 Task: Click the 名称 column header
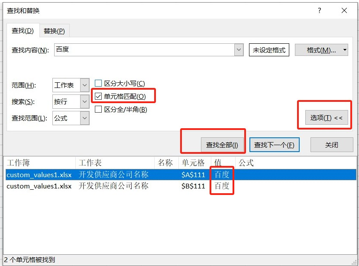(x=166, y=163)
